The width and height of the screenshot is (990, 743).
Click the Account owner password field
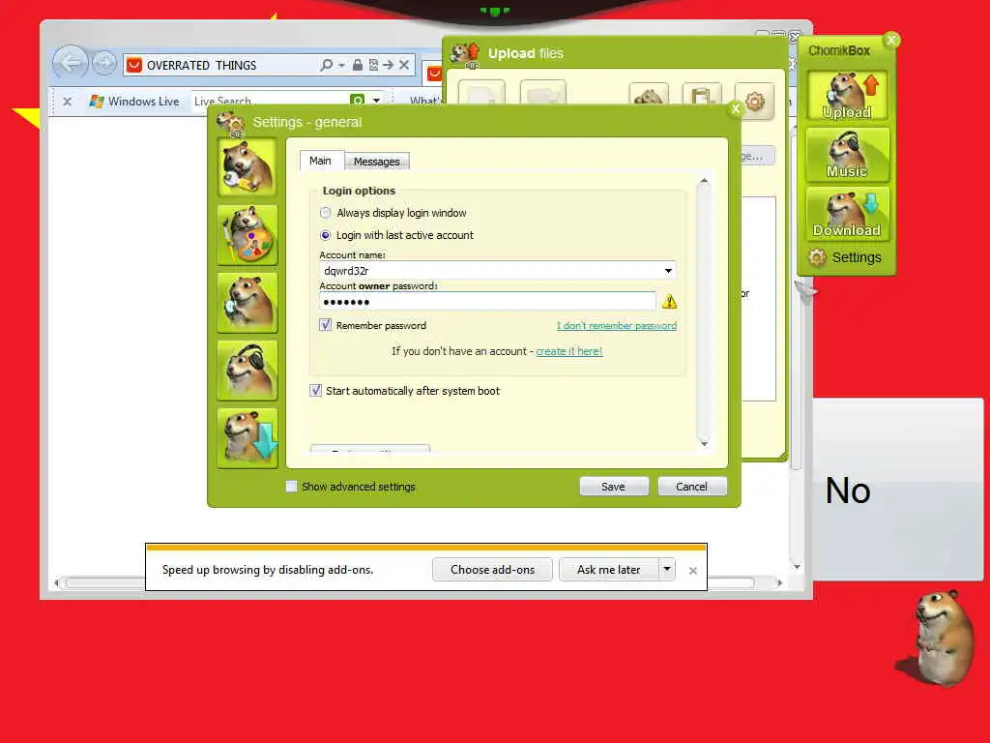coord(487,302)
